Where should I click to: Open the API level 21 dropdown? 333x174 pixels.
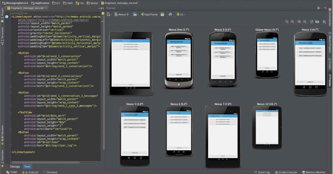click(x=180, y=14)
